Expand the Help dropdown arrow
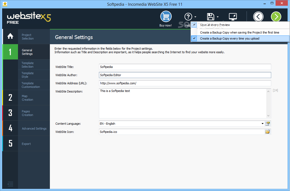 [195, 17]
